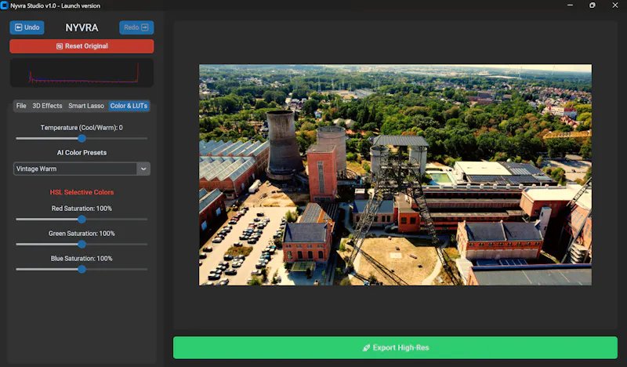Switch to the 3D Effects tab
The height and width of the screenshot is (367, 627).
47,106
